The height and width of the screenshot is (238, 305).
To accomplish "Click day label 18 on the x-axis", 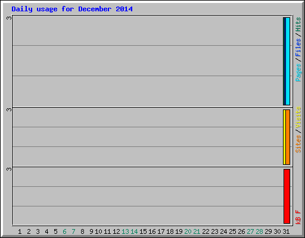I will coord(170,231).
